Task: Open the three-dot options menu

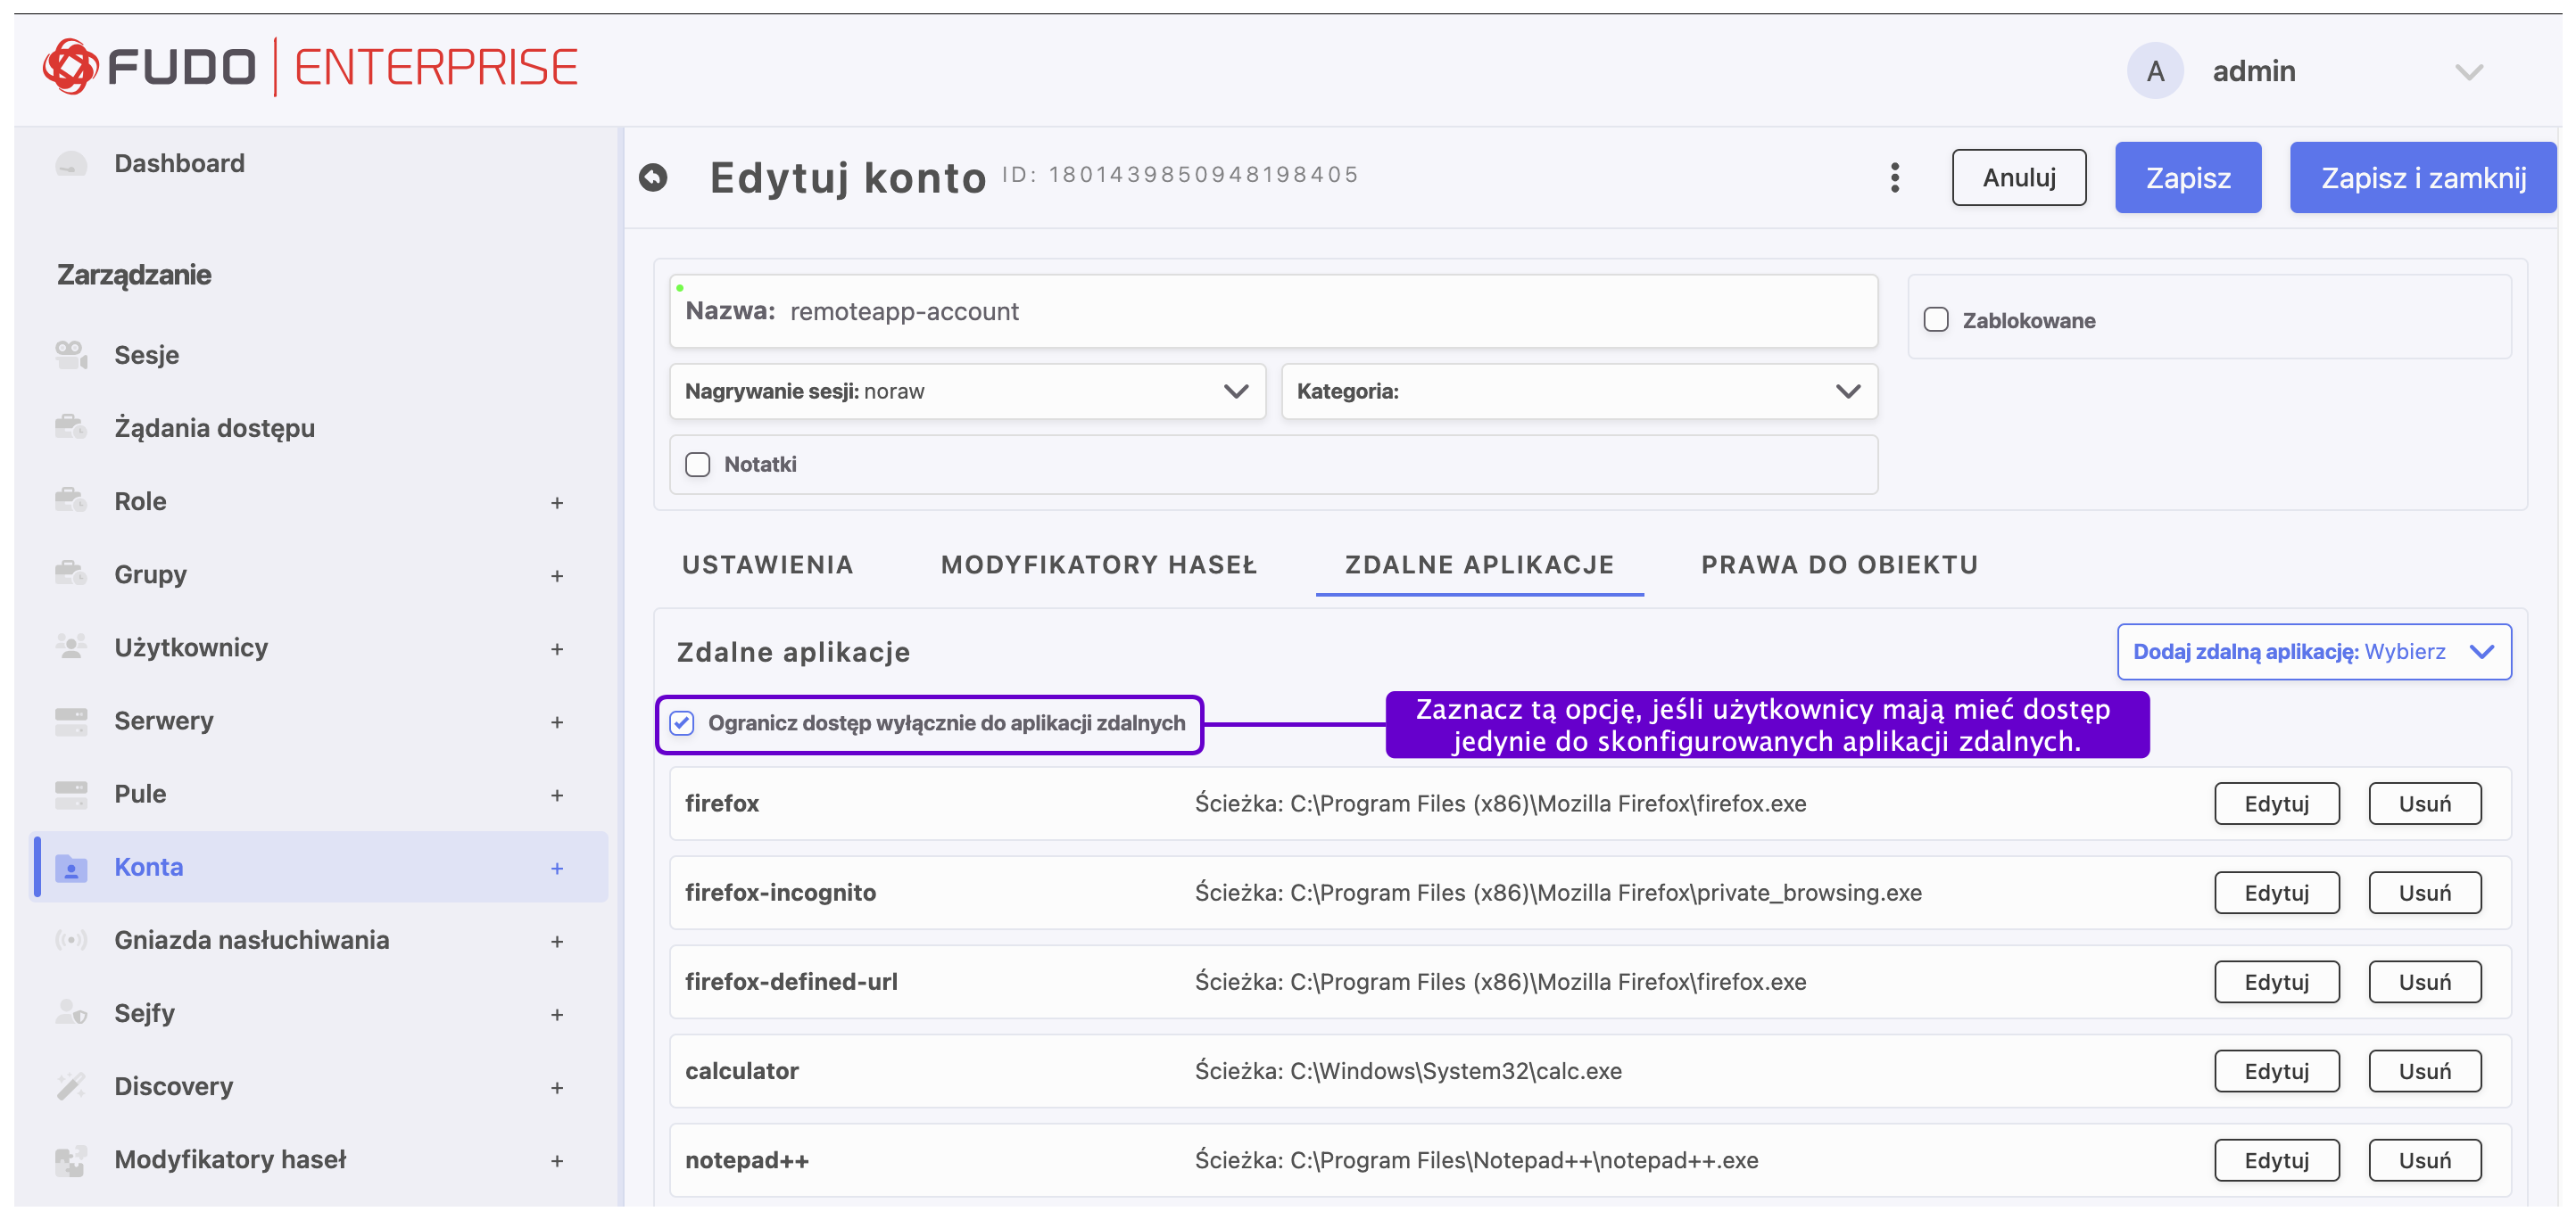Action: (1894, 177)
